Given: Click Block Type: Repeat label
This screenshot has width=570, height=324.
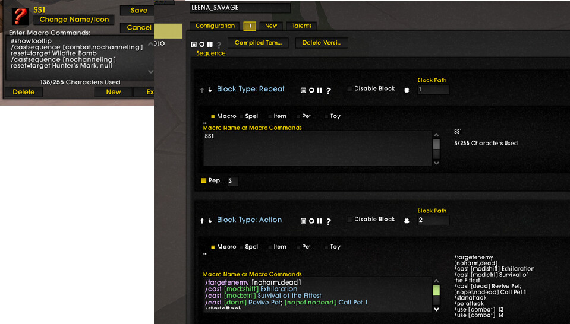Looking at the screenshot, I should 250,89.
